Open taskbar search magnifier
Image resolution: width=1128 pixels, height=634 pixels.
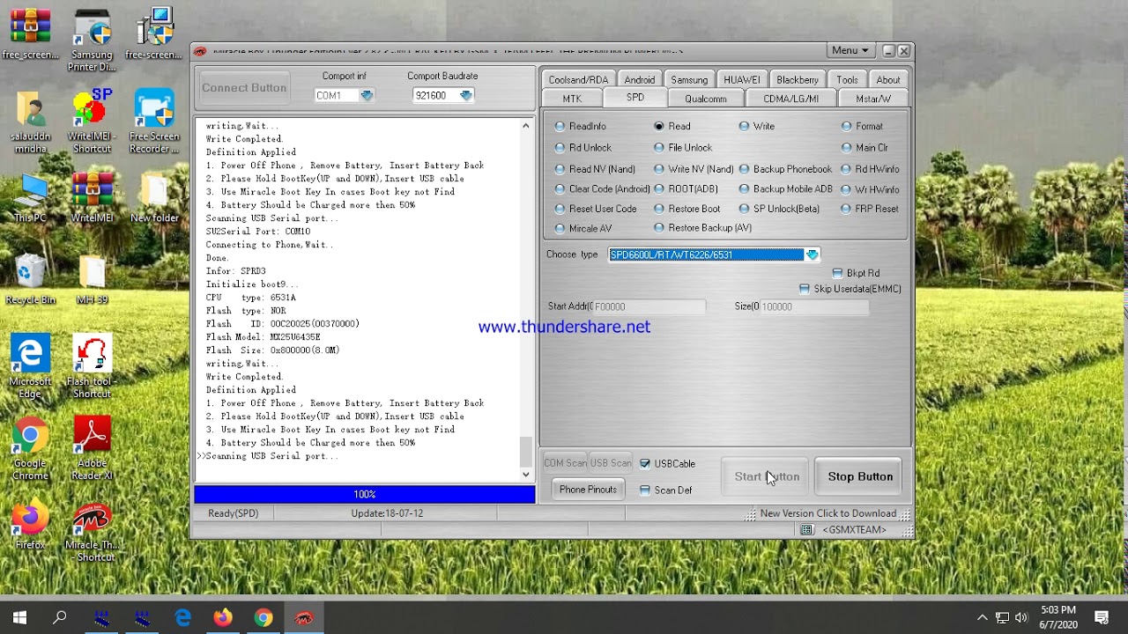point(60,617)
